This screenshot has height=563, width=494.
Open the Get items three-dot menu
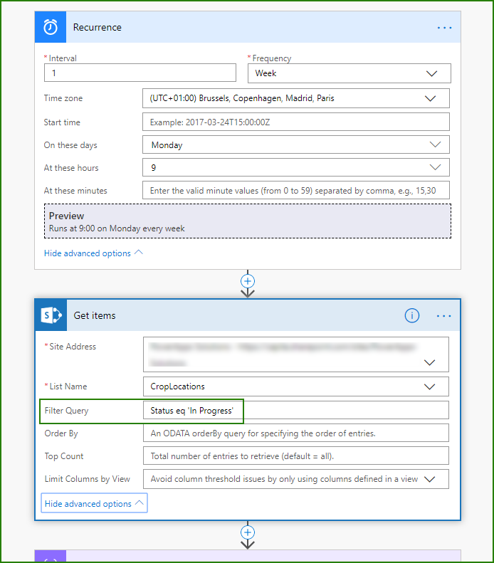pyautogui.click(x=443, y=316)
